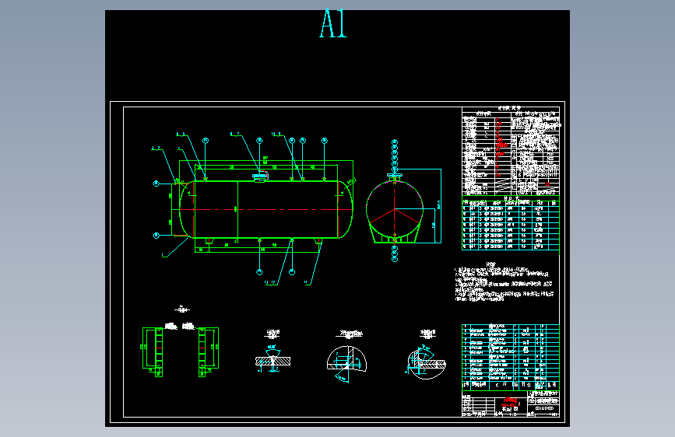Click the cyan A1 sheet label
The width and height of the screenshot is (675, 437).
click(x=333, y=23)
